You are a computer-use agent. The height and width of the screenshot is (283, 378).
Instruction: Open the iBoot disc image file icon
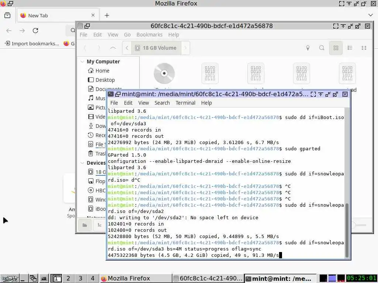click(x=164, y=73)
